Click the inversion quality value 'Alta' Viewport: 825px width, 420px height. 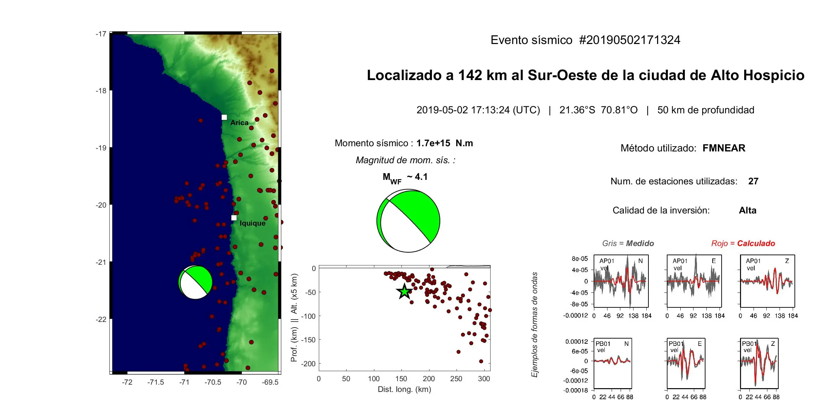(747, 210)
